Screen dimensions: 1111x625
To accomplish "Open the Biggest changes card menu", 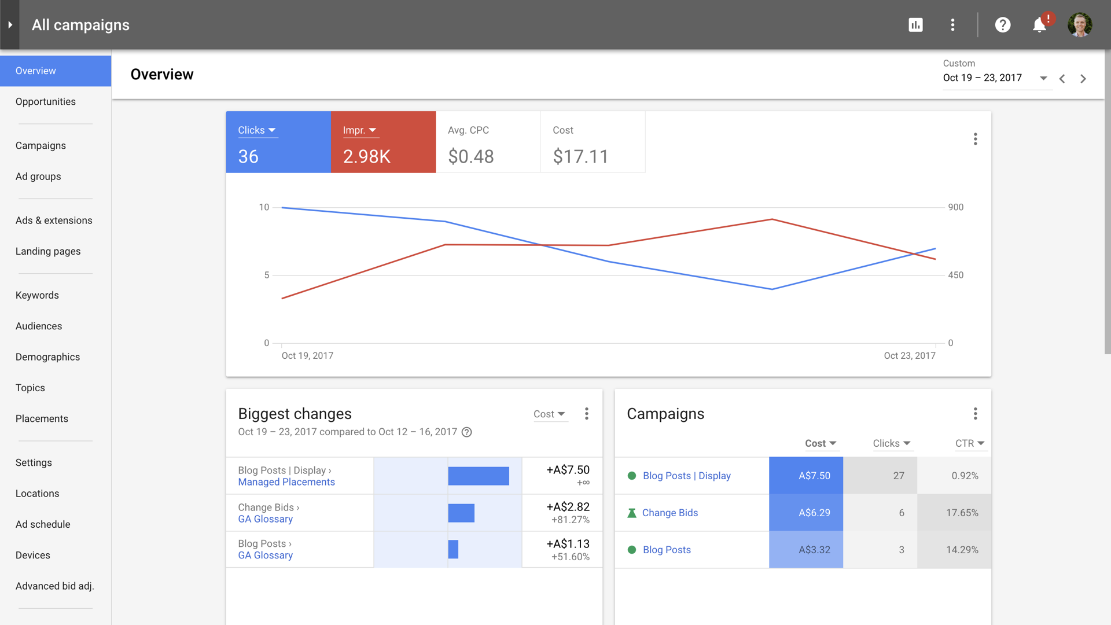I will coord(586,413).
